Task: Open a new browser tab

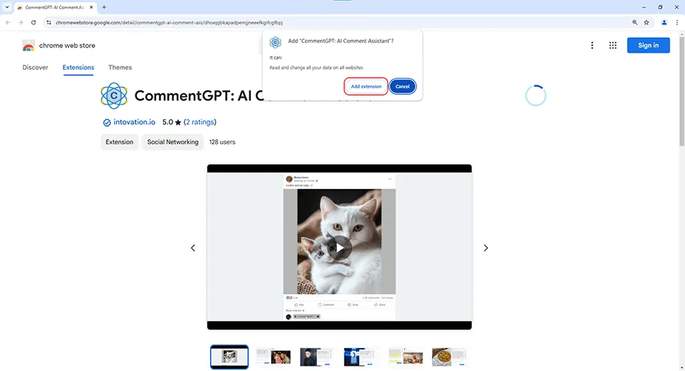Action: (104, 7)
